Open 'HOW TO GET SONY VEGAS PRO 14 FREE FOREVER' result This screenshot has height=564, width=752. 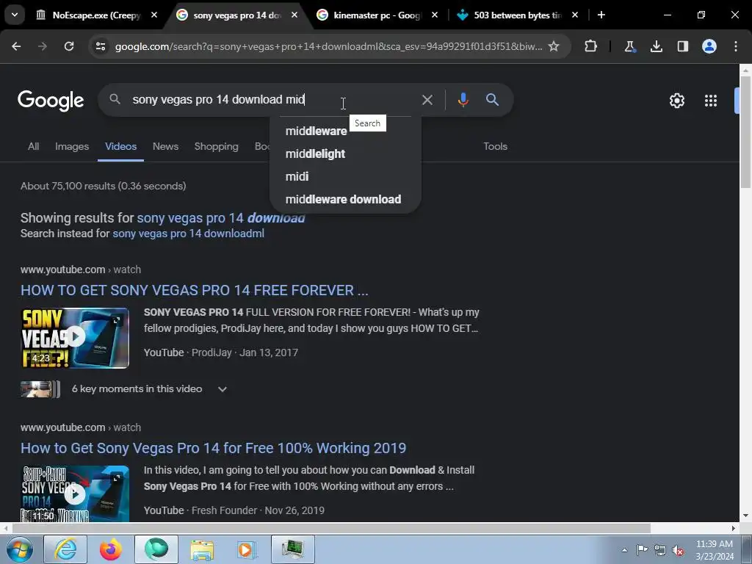tap(194, 290)
